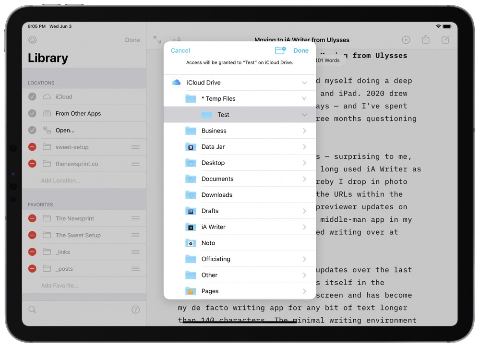Tap Done in the Library header

click(x=132, y=40)
